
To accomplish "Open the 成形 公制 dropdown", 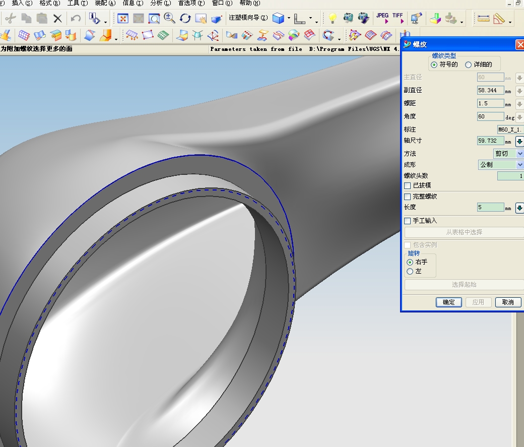I will tap(501, 164).
